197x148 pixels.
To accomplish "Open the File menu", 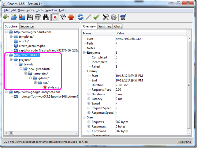I will pos(6,10).
